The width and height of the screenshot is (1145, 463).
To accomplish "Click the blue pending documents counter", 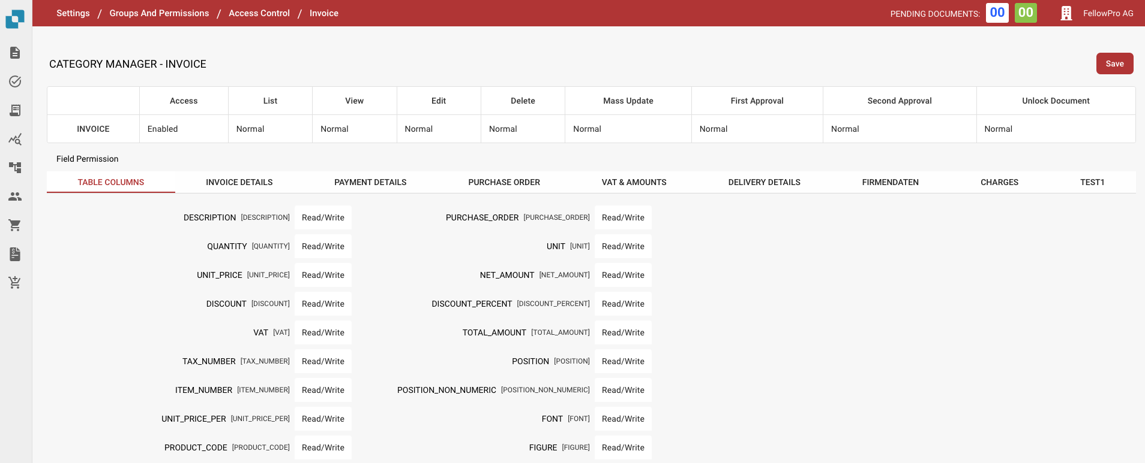I will point(997,13).
